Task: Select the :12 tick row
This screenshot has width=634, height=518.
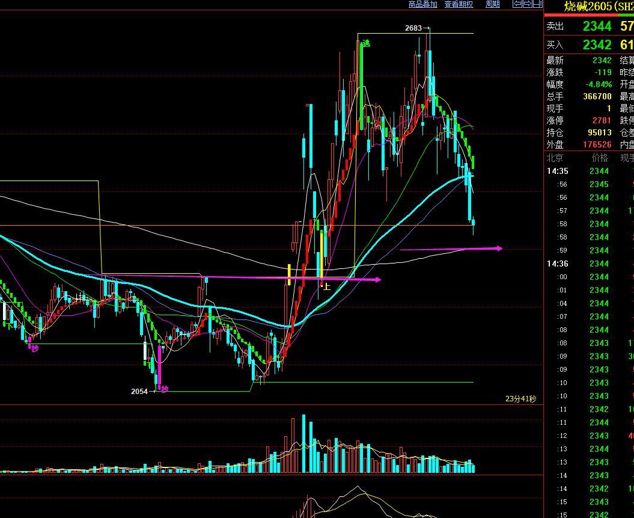Action: (590, 436)
